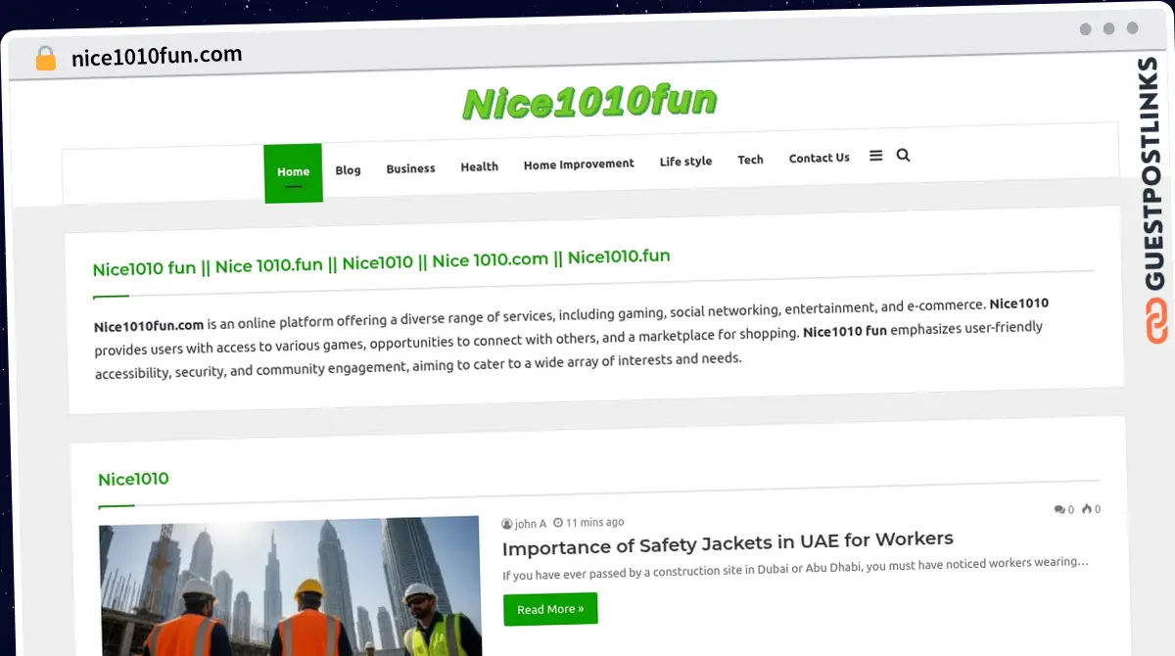Click the author avatar icon beside john A
This screenshot has height=656, width=1175.
[x=507, y=524]
